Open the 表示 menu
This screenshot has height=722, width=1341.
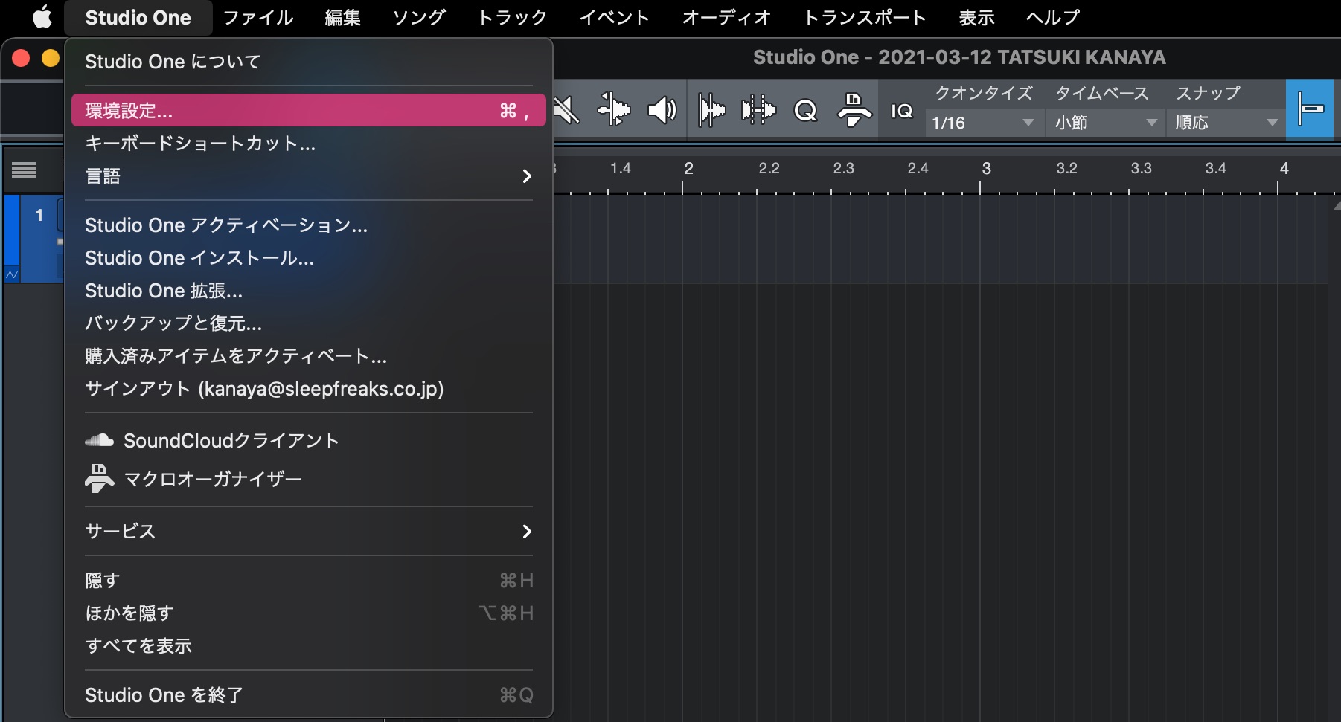coord(976,17)
